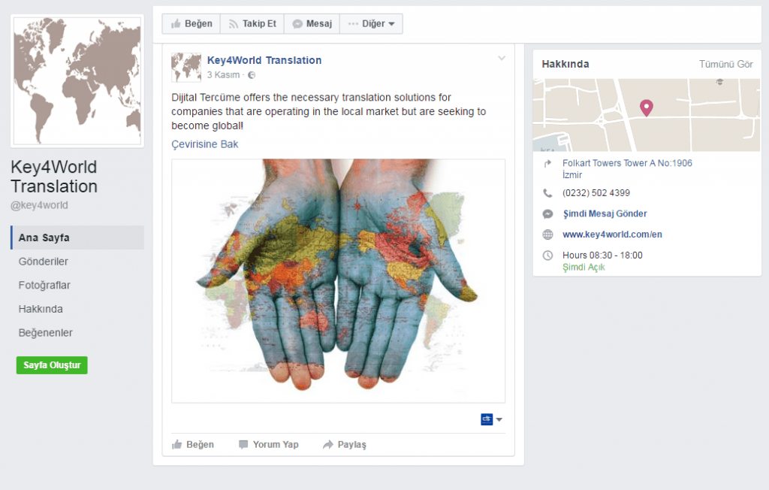
Task: Toggle Takip Et to follow the page
Action: coord(252,23)
